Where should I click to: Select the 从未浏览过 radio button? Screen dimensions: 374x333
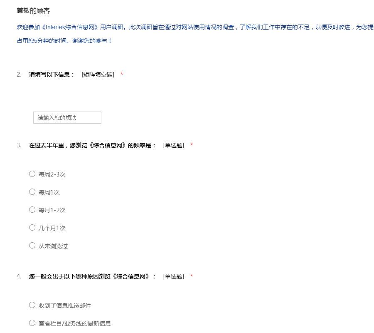pyautogui.click(x=32, y=246)
